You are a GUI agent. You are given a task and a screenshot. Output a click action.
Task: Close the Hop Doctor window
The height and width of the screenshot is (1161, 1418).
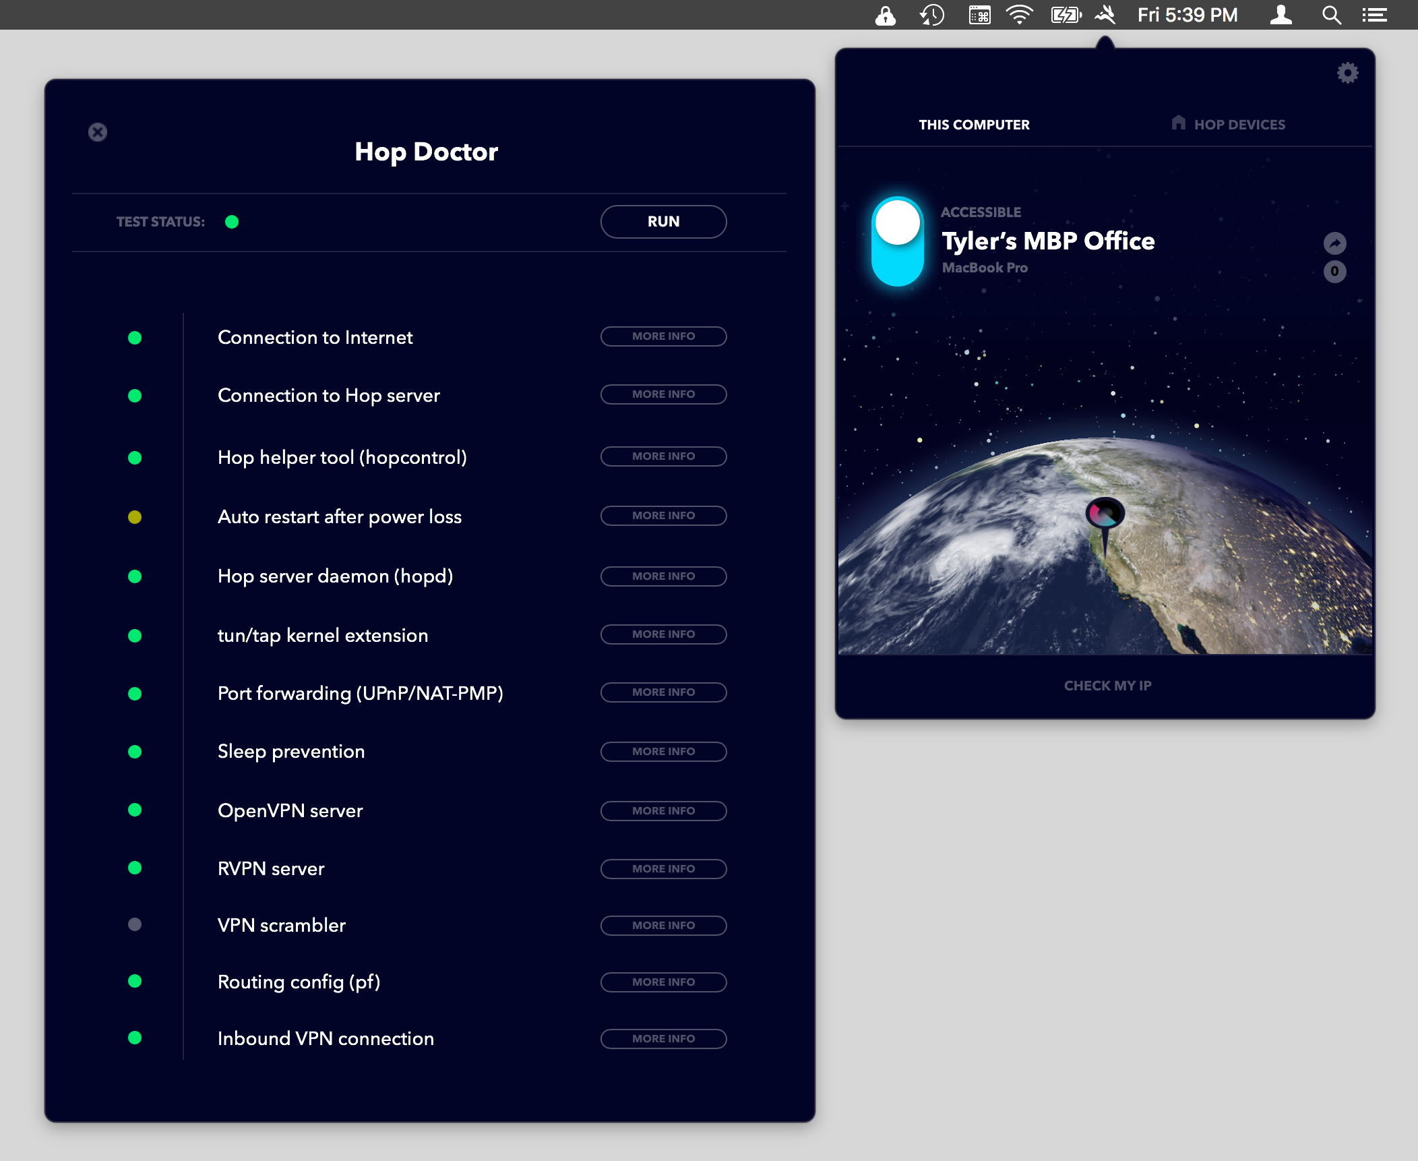[98, 132]
